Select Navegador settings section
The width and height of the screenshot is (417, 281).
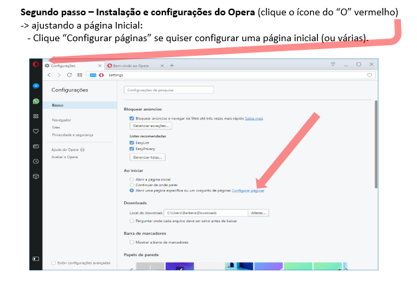click(62, 120)
